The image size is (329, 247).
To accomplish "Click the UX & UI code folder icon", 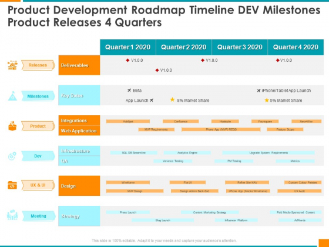I will 12,185.
